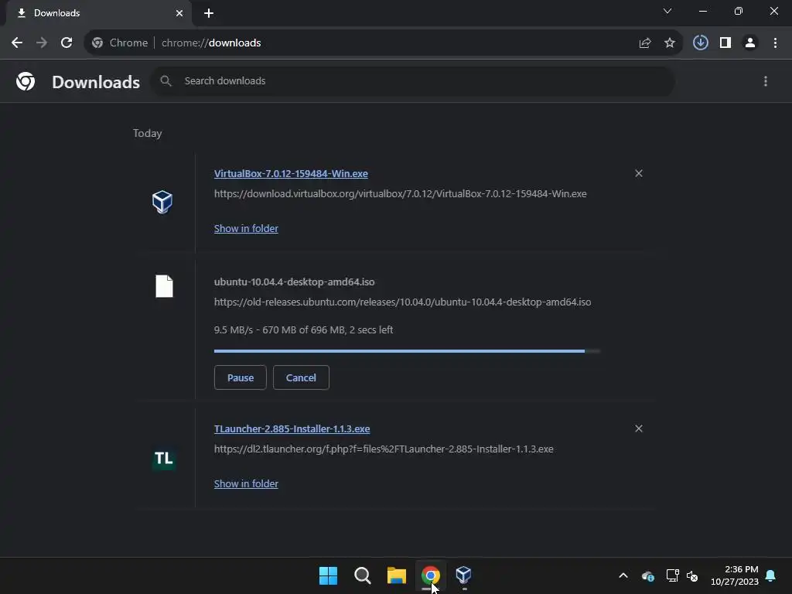This screenshot has width=792, height=594.
Task: Click the Today date heading
Action: [148, 133]
